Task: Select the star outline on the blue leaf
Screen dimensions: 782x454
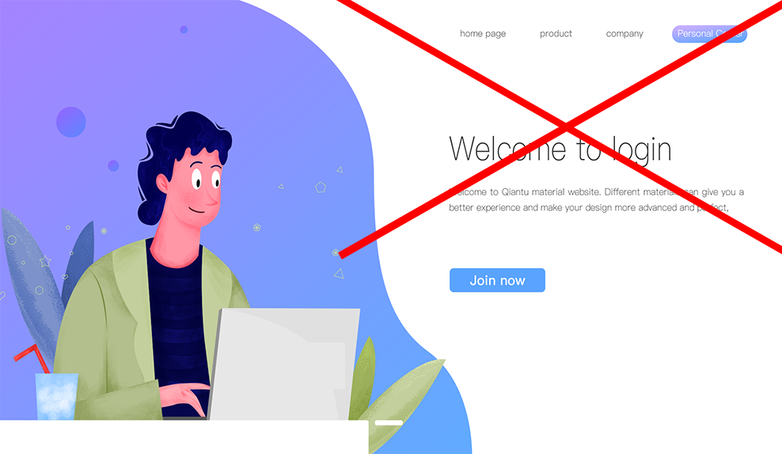Action: (x=45, y=261)
